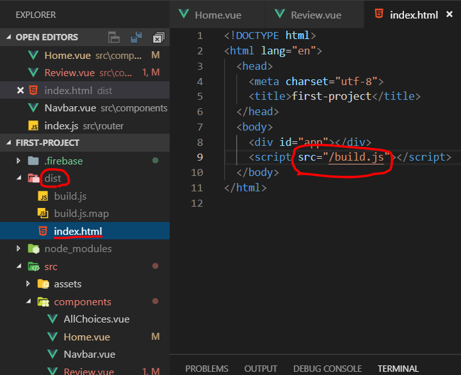Click the dist folder icon
This screenshot has height=375, width=461.
[33, 178]
